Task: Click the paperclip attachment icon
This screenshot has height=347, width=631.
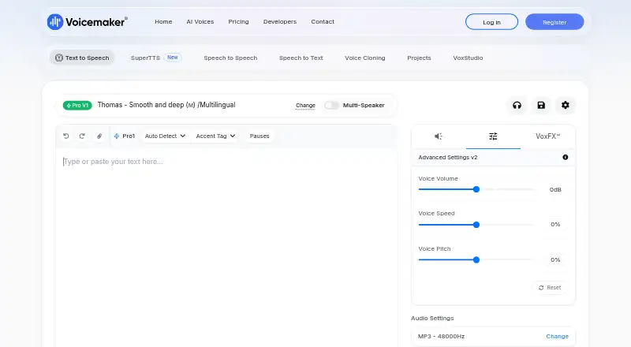Action: (99, 136)
